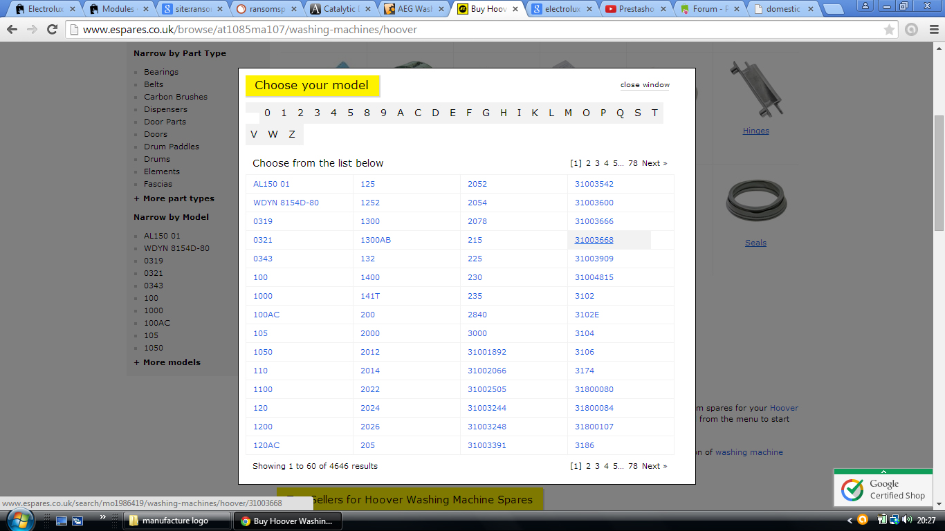Select model 120AC in the list
The width and height of the screenshot is (945, 531).
point(266,445)
